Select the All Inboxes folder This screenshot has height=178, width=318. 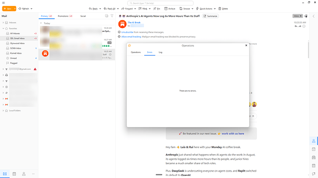[15, 33]
